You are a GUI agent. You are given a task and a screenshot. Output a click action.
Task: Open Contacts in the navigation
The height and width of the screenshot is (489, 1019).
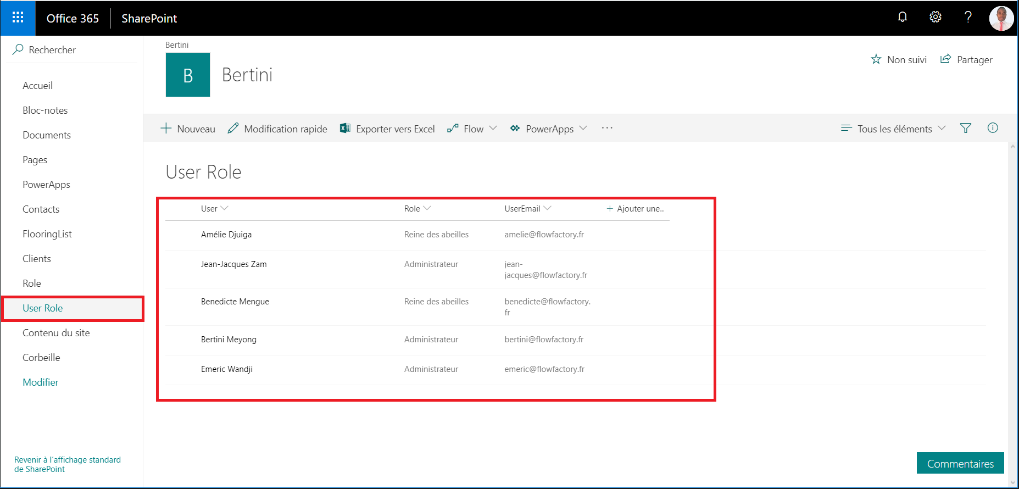click(41, 209)
